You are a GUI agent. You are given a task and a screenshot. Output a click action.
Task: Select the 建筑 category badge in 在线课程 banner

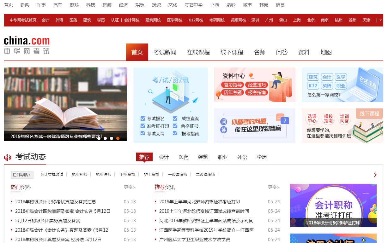pos(313,77)
